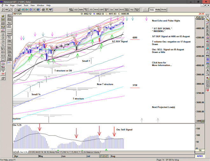Click the Stochastic indicator toolbar button
This screenshot has width=210, height=161.
(122, 10)
